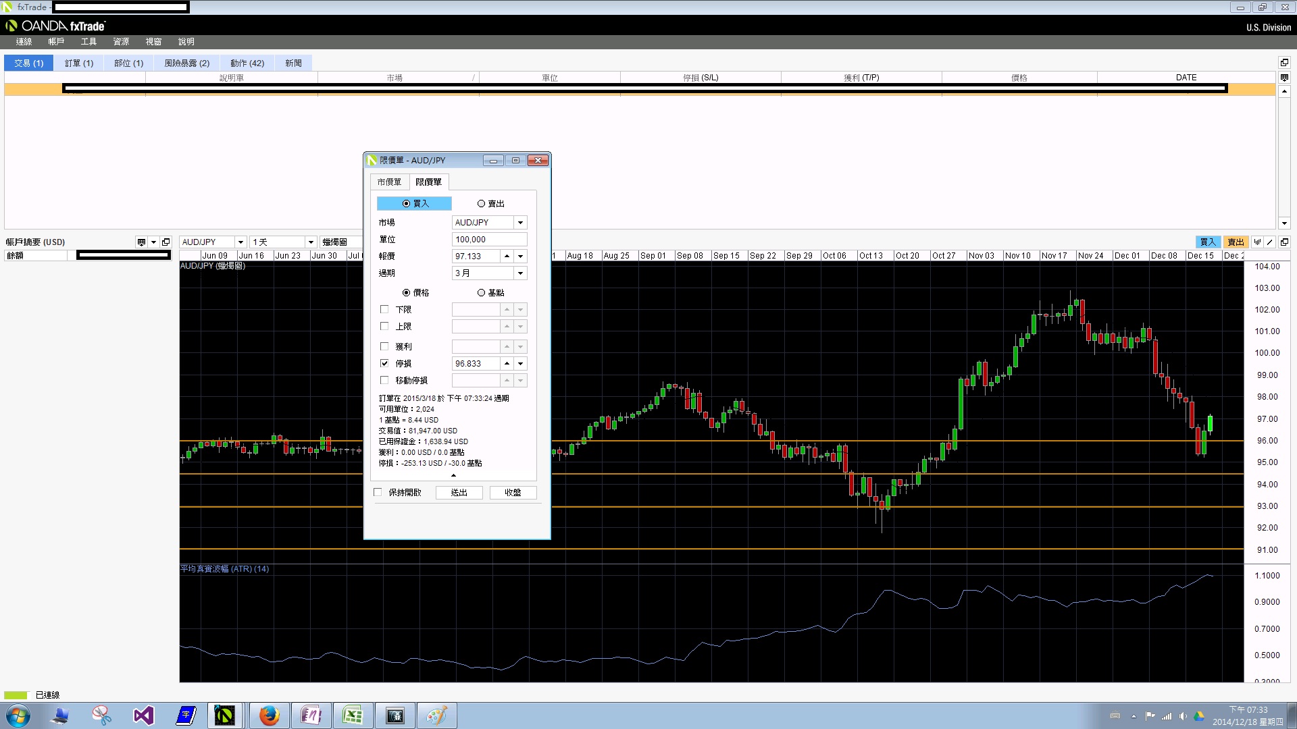Open the dark screenshot app next to Excel
Image resolution: width=1297 pixels, height=729 pixels.
pyautogui.click(x=395, y=715)
